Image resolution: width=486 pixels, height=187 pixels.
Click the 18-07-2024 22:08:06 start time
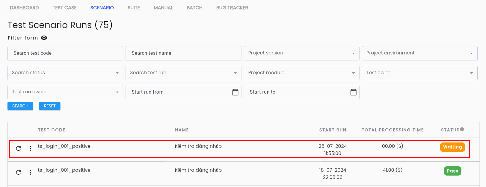click(x=333, y=174)
